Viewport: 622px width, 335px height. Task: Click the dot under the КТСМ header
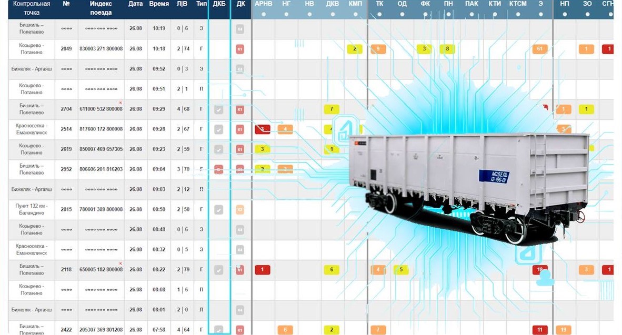518,14
